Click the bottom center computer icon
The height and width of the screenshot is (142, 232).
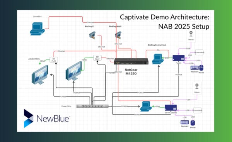pos(146,106)
